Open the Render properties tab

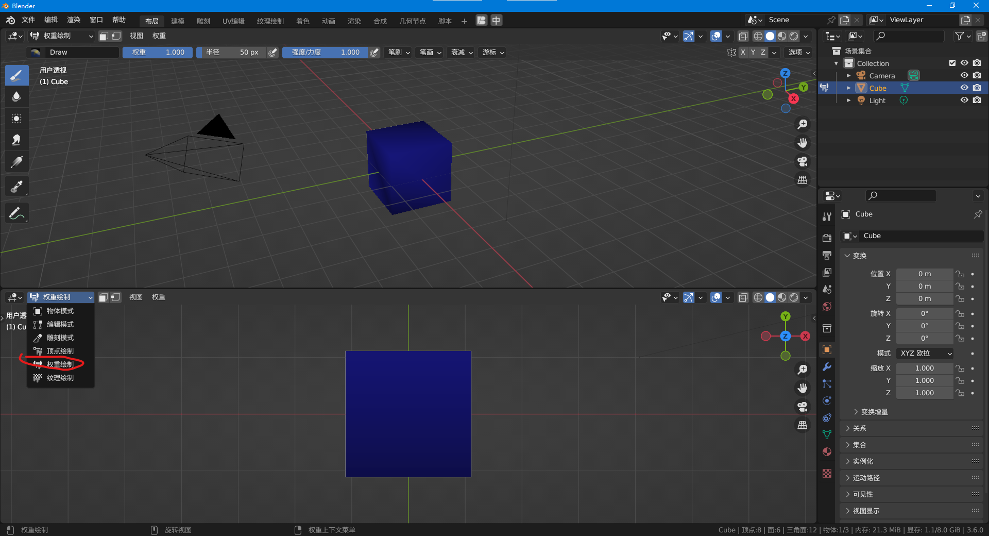click(827, 238)
